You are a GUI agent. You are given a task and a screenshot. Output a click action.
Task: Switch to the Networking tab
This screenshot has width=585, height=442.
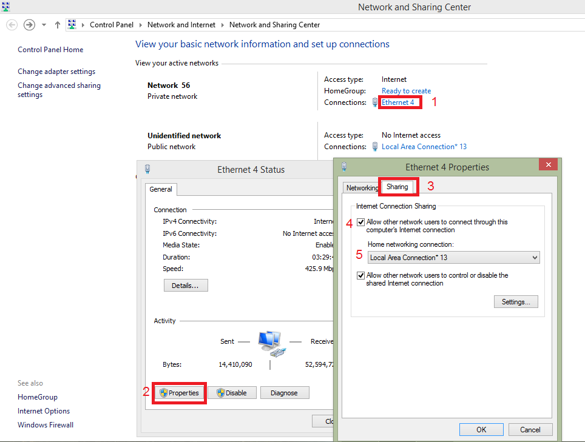(362, 188)
